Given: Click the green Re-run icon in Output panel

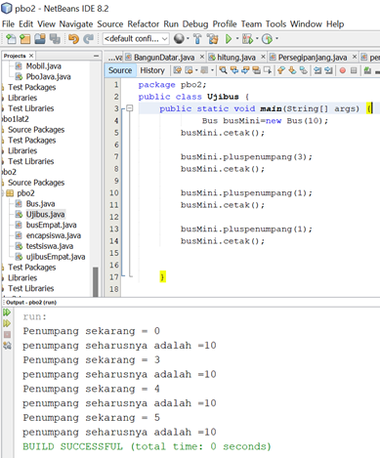Looking at the screenshot, I should (7, 312).
